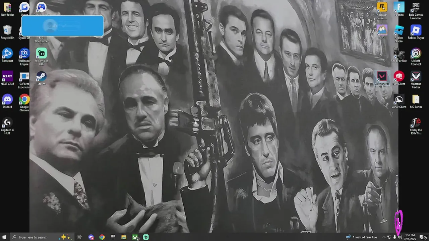Open the Roblox Player desktop icon

(x=416, y=32)
